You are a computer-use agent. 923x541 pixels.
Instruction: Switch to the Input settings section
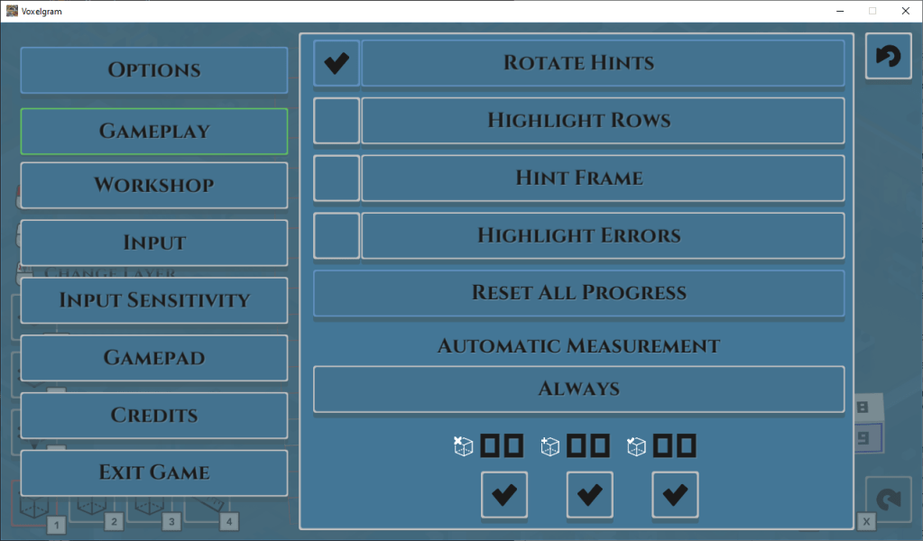154,243
